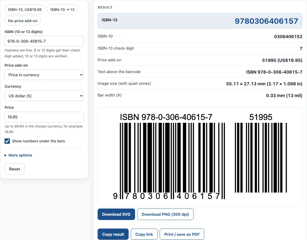Choose the ISBN-10 → 13 preset
Screen dimensions: 307x240
click(62, 10)
